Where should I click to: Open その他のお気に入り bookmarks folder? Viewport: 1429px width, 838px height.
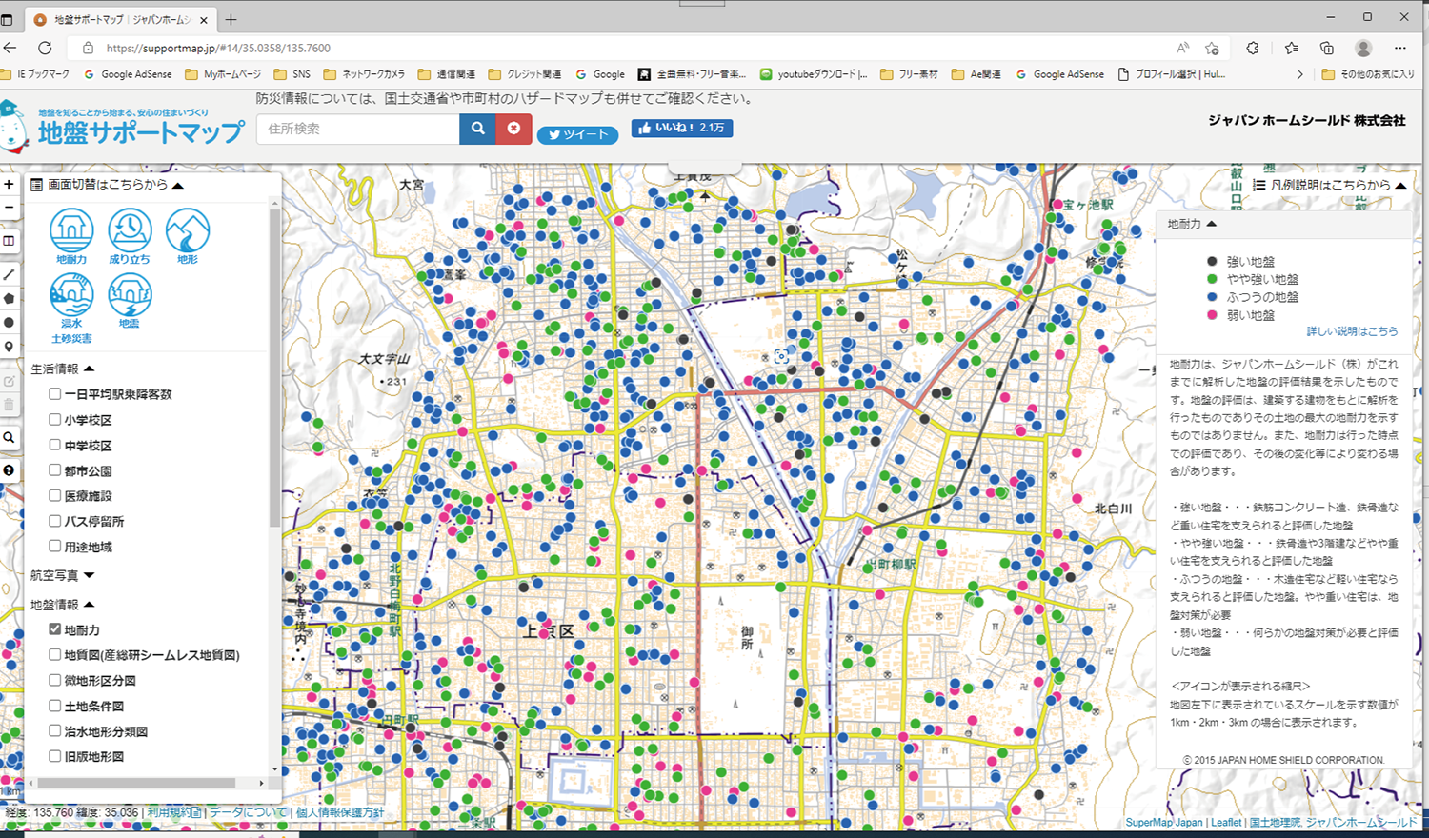pos(1368,74)
